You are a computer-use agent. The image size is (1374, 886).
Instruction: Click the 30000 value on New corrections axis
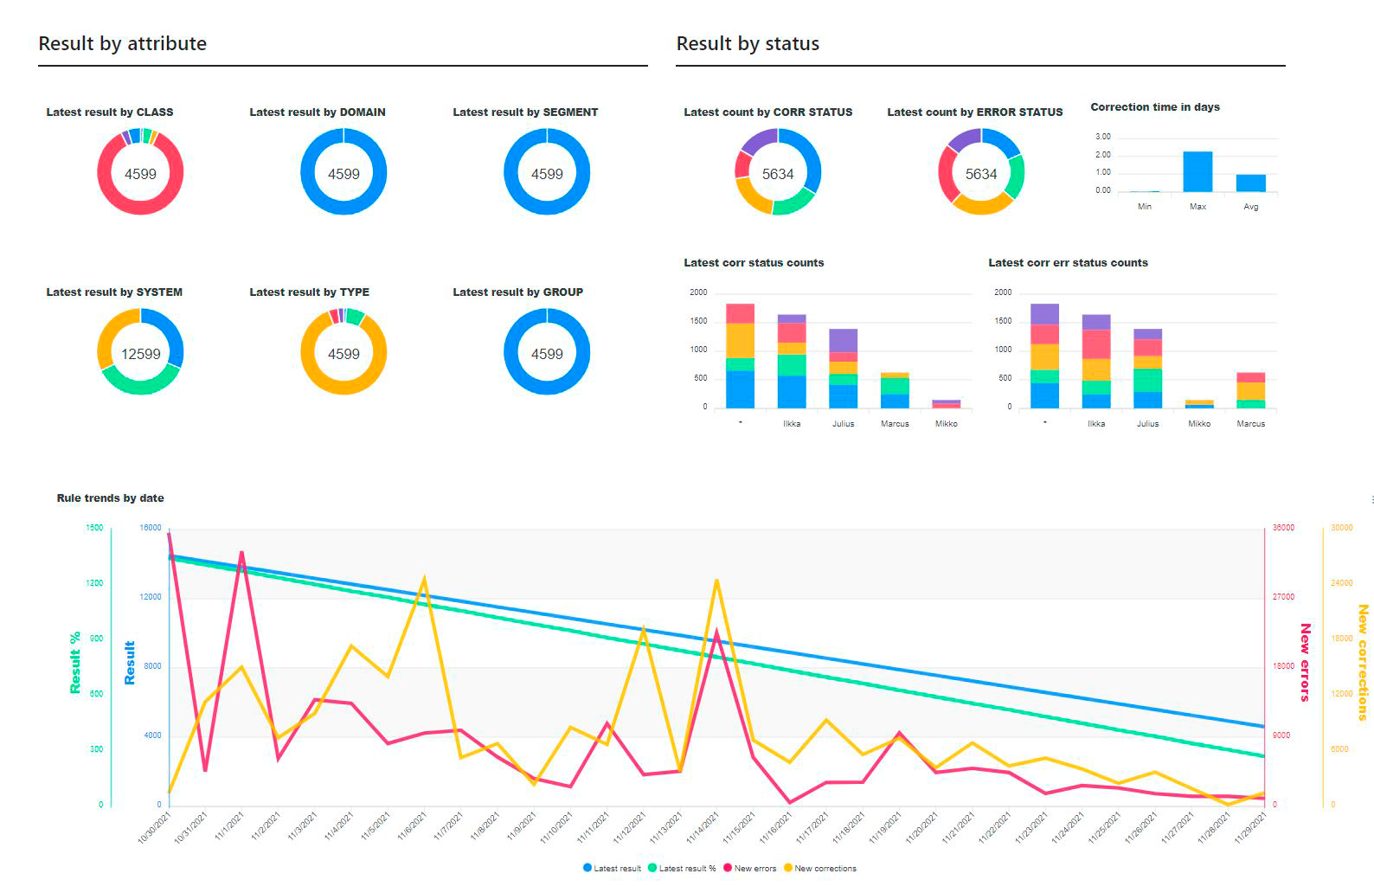[1342, 528]
